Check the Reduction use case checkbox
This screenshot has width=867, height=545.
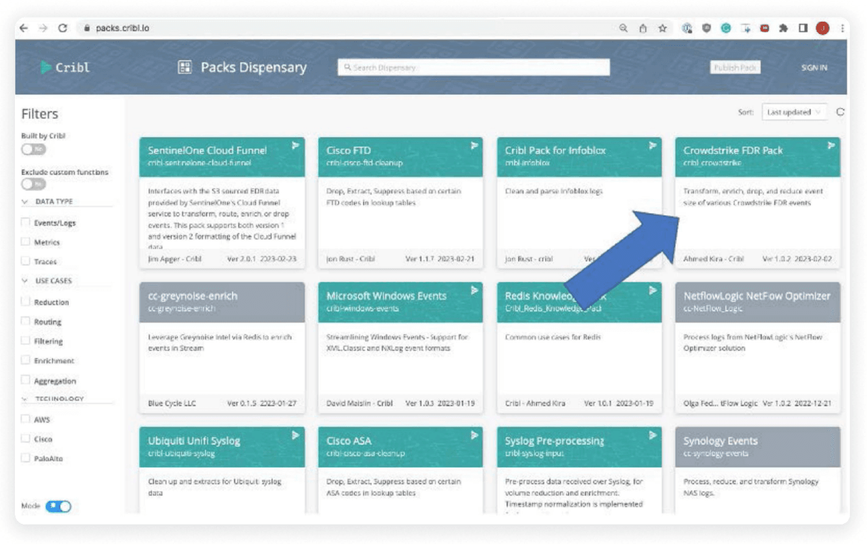(x=25, y=301)
